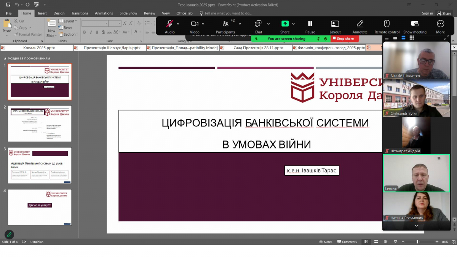This screenshot has width=457, height=257.
Task: Open Remote control in the meeting toolbar
Action: [x=387, y=24]
